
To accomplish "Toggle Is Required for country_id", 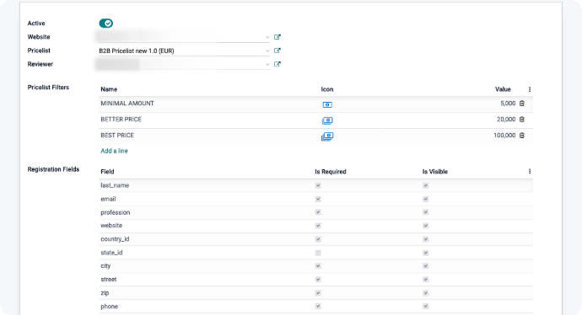I will click(318, 239).
